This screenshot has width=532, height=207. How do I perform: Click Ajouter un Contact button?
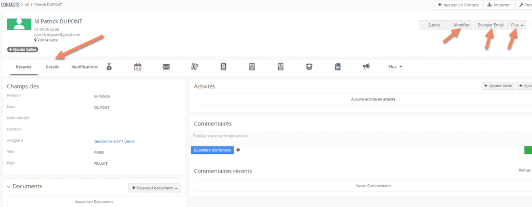[x=458, y=5]
